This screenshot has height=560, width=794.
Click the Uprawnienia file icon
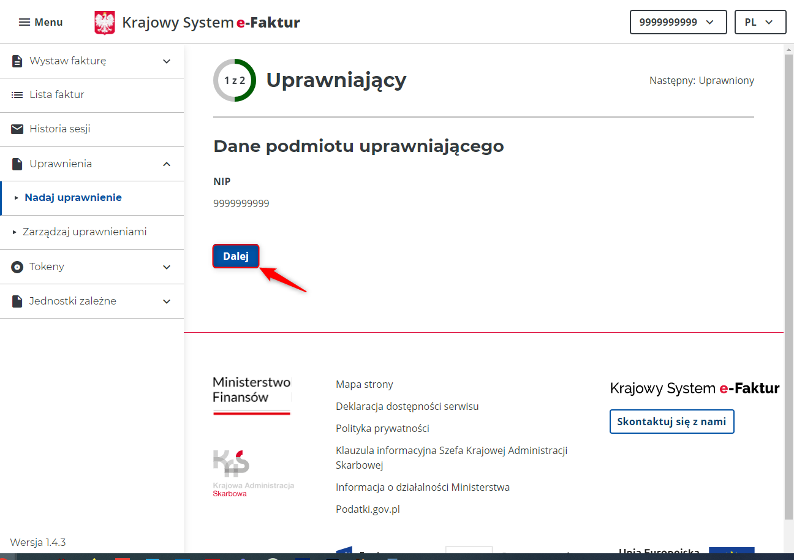click(x=17, y=164)
